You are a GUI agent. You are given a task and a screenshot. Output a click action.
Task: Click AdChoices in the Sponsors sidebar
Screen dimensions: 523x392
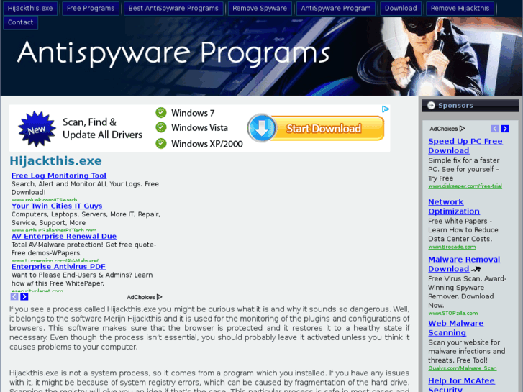(447, 129)
